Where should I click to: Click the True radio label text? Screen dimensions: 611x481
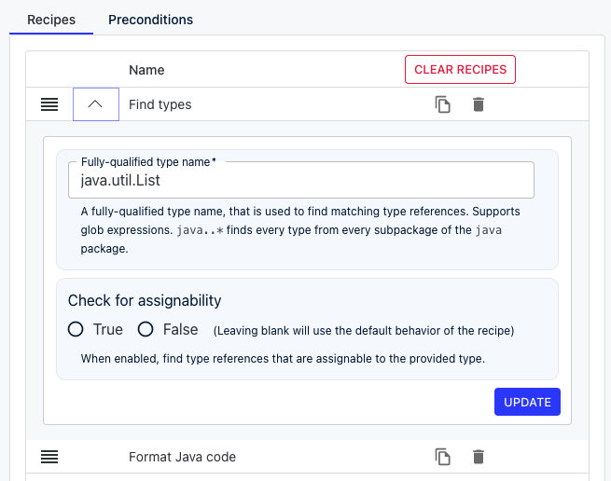pyautogui.click(x=108, y=329)
